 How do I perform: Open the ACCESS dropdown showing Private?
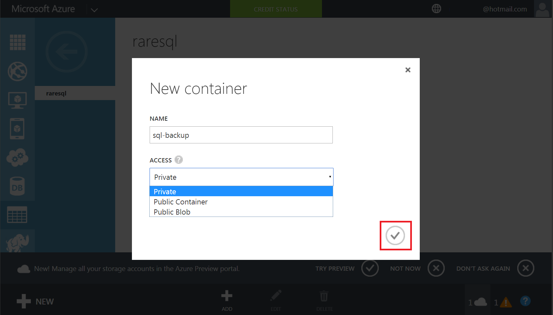241,177
